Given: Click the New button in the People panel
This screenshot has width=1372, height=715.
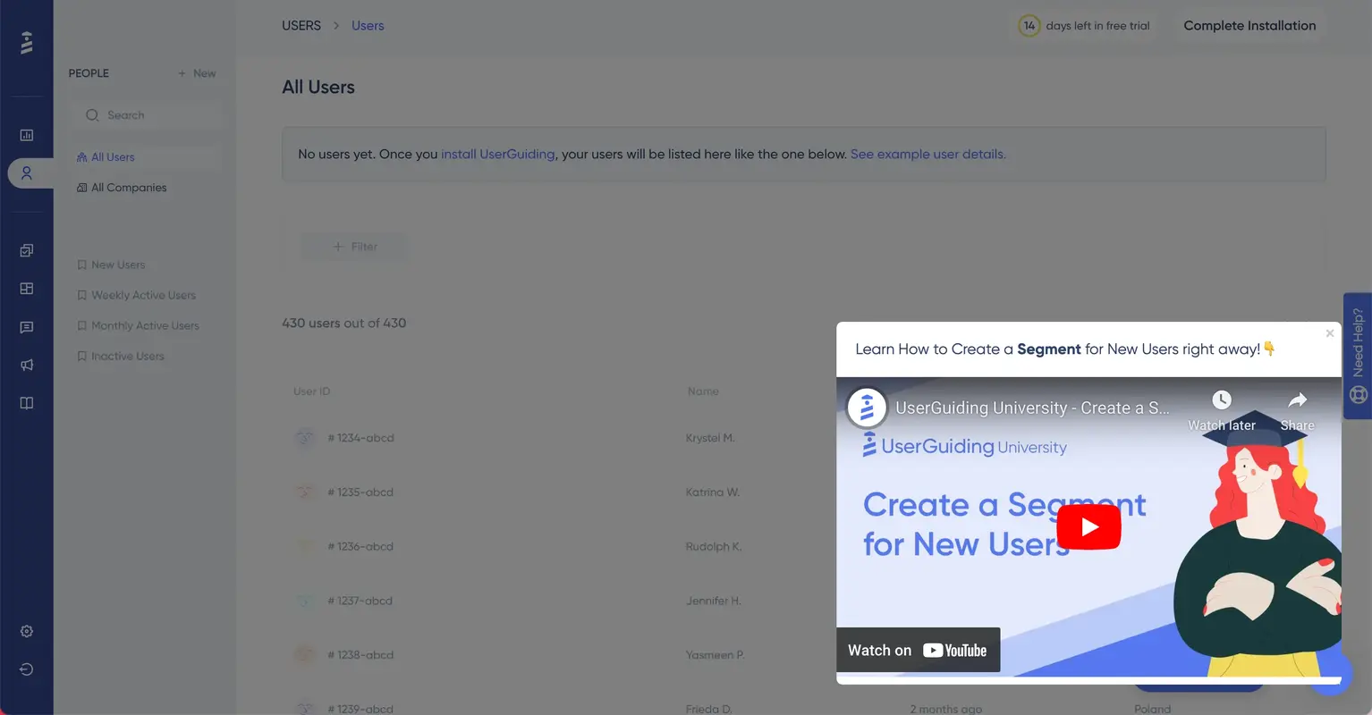Looking at the screenshot, I should 197,73.
